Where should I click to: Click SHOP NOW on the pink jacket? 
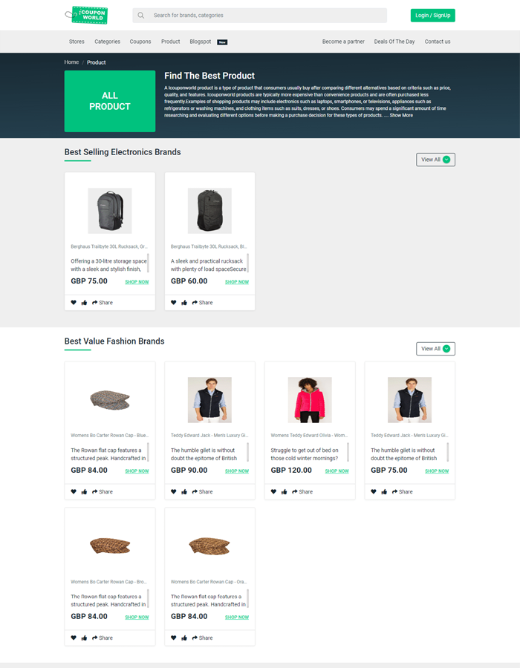point(337,471)
